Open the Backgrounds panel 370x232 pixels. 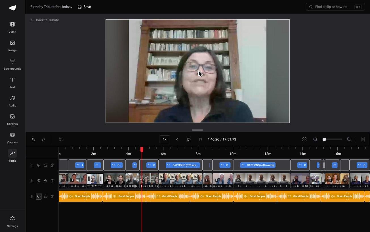(12, 64)
